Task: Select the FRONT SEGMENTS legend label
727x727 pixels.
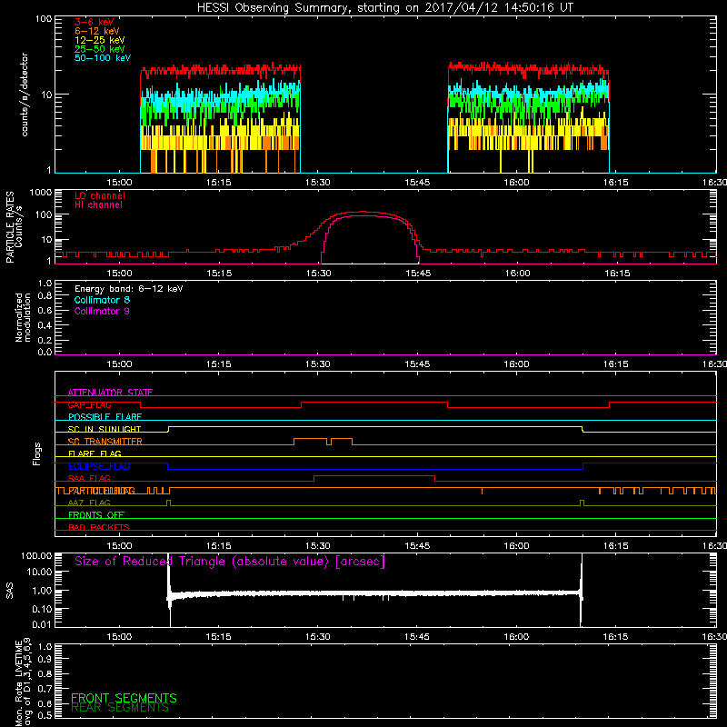Action: point(124,698)
